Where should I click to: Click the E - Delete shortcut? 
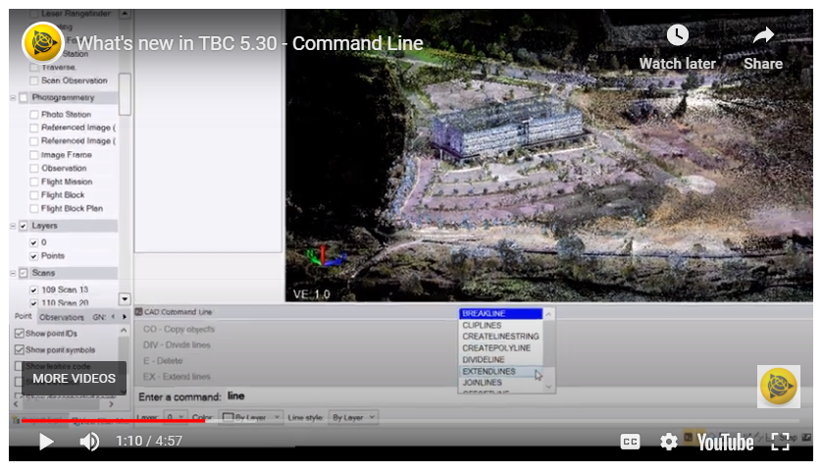click(163, 361)
